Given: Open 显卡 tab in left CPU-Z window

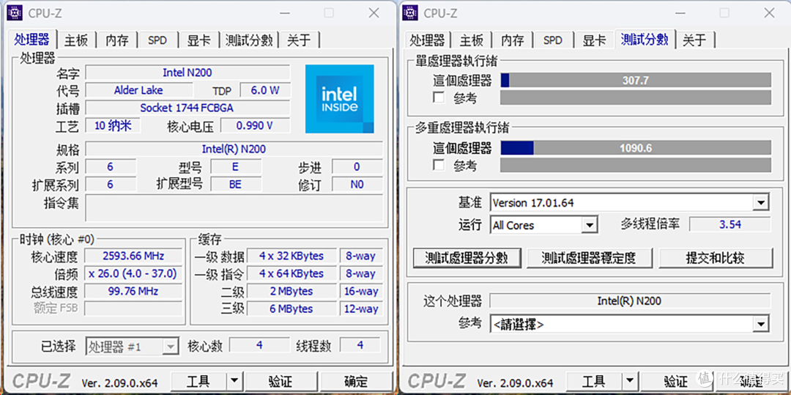Looking at the screenshot, I should click(198, 40).
